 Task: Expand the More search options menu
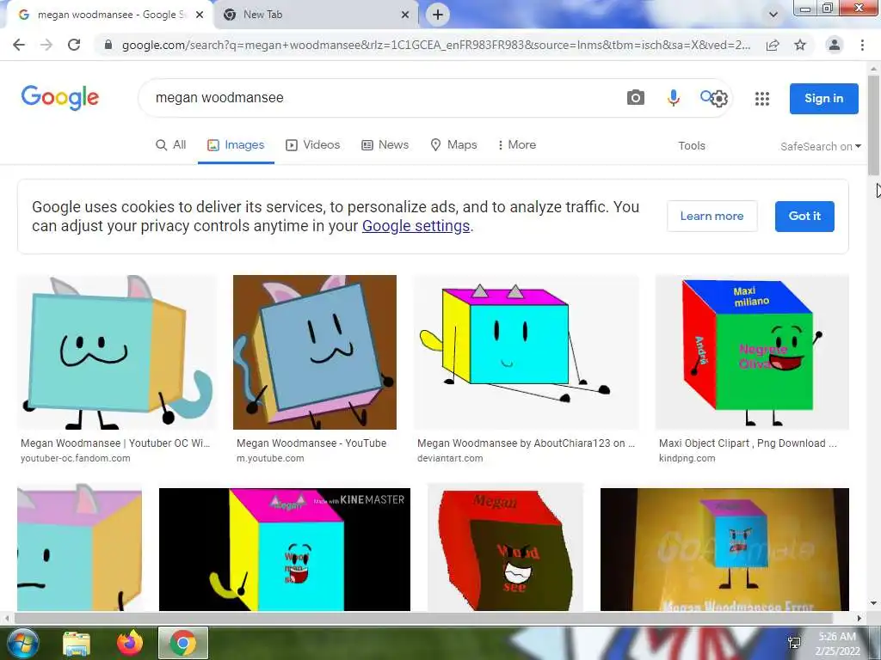516,144
